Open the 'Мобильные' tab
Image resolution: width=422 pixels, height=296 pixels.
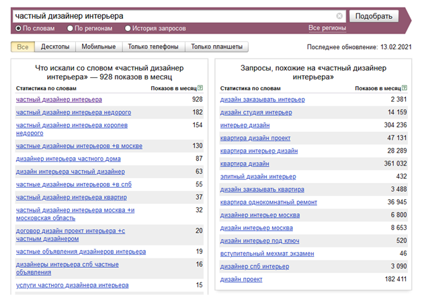coord(98,47)
